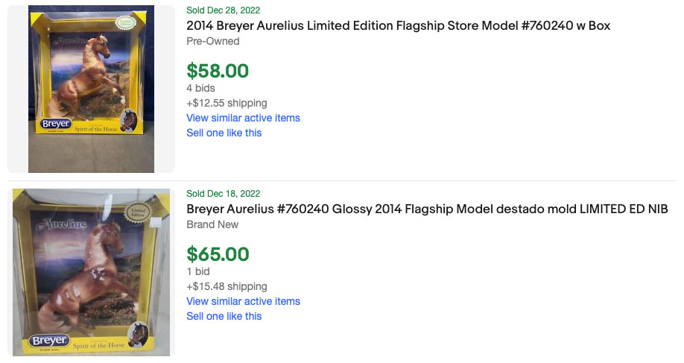Click the +$15.48 shipping text
Screen dimensions: 684x363
(x=227, y=286)
